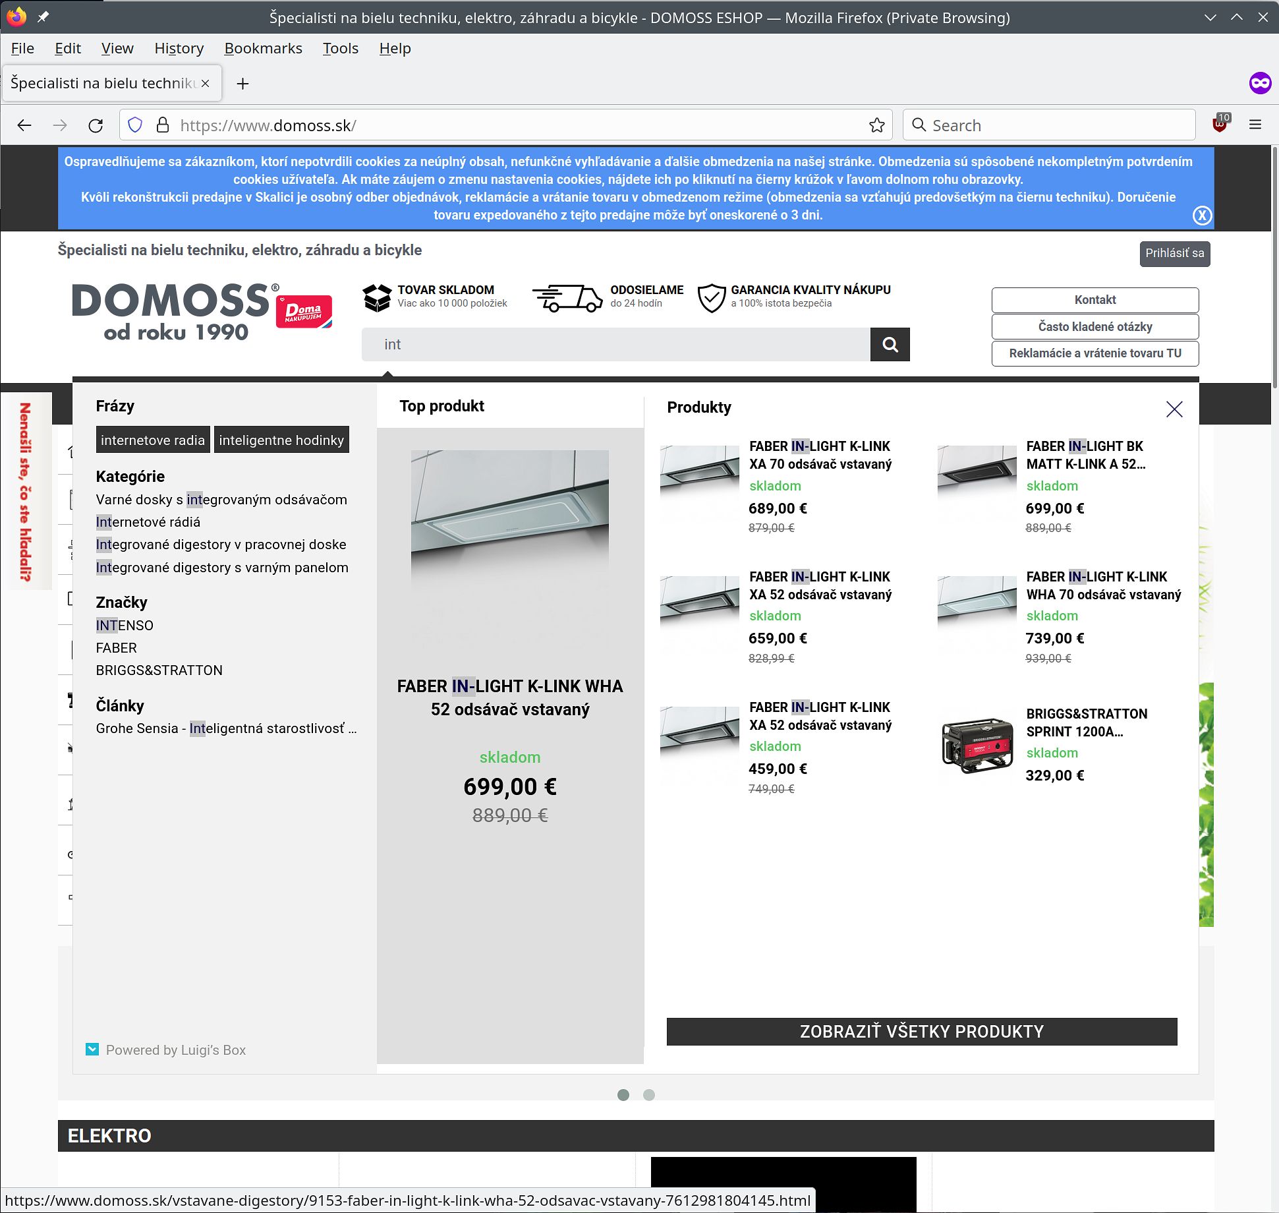Close the Špecialisti na bielu techniku tab

coord(206,83)
